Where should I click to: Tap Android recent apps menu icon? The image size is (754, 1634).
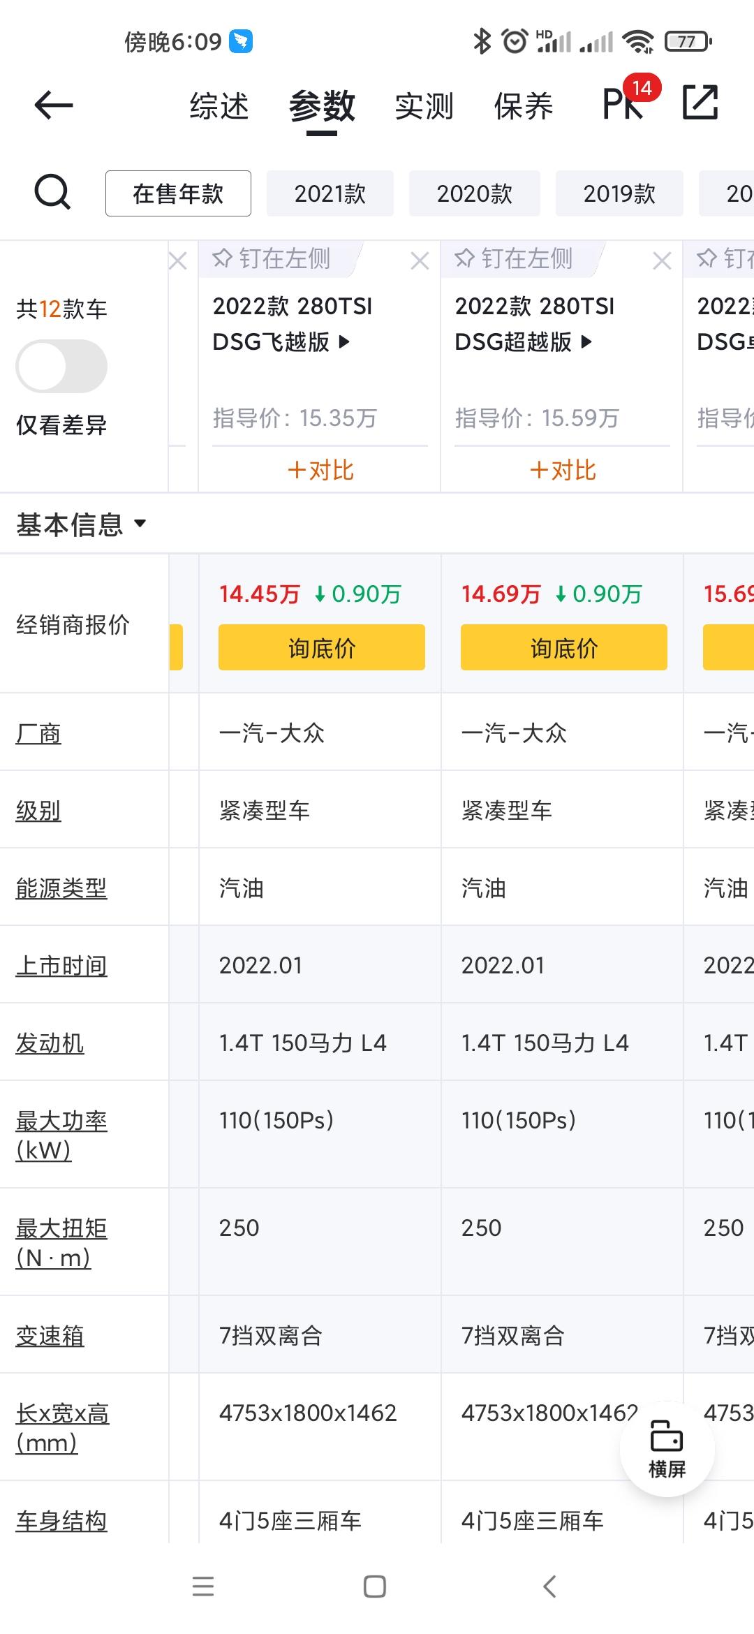(203, 1587)
